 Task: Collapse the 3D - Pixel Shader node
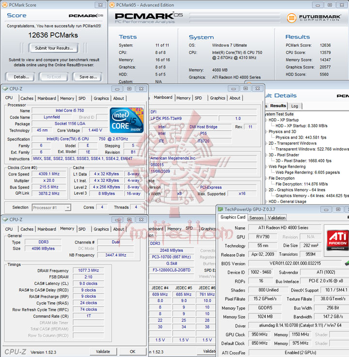pyautogui.click(x=266, y=155)
